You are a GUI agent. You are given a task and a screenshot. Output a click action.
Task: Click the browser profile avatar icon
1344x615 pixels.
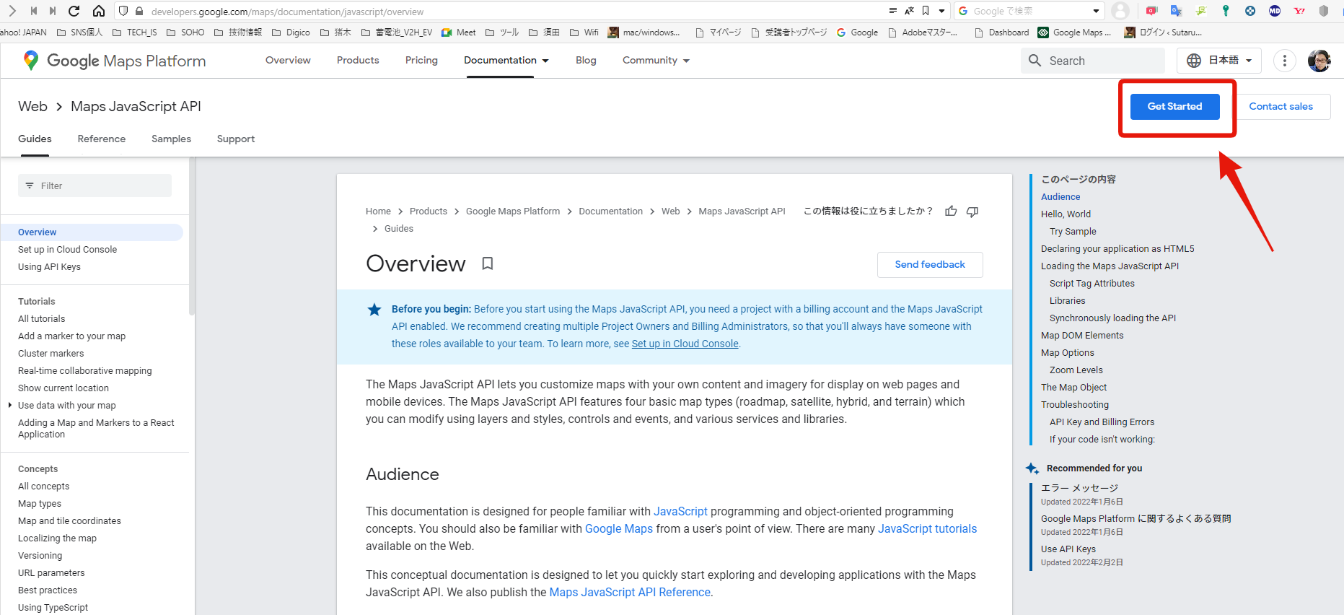(1120, 11)
